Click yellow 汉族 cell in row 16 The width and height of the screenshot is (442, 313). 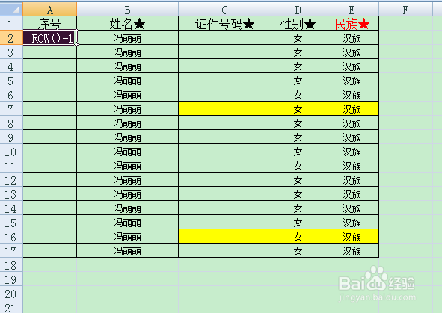[x=352, y=237]
